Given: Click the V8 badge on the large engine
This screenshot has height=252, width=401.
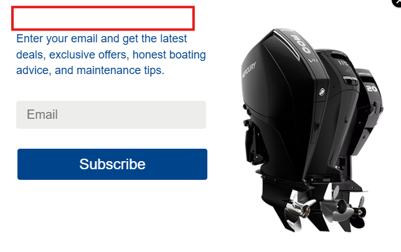Looking at the screenshot, I should [313, 60].
